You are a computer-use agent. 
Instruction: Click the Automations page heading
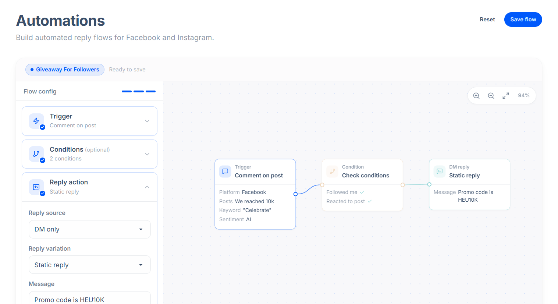click(x=61, y=21)
